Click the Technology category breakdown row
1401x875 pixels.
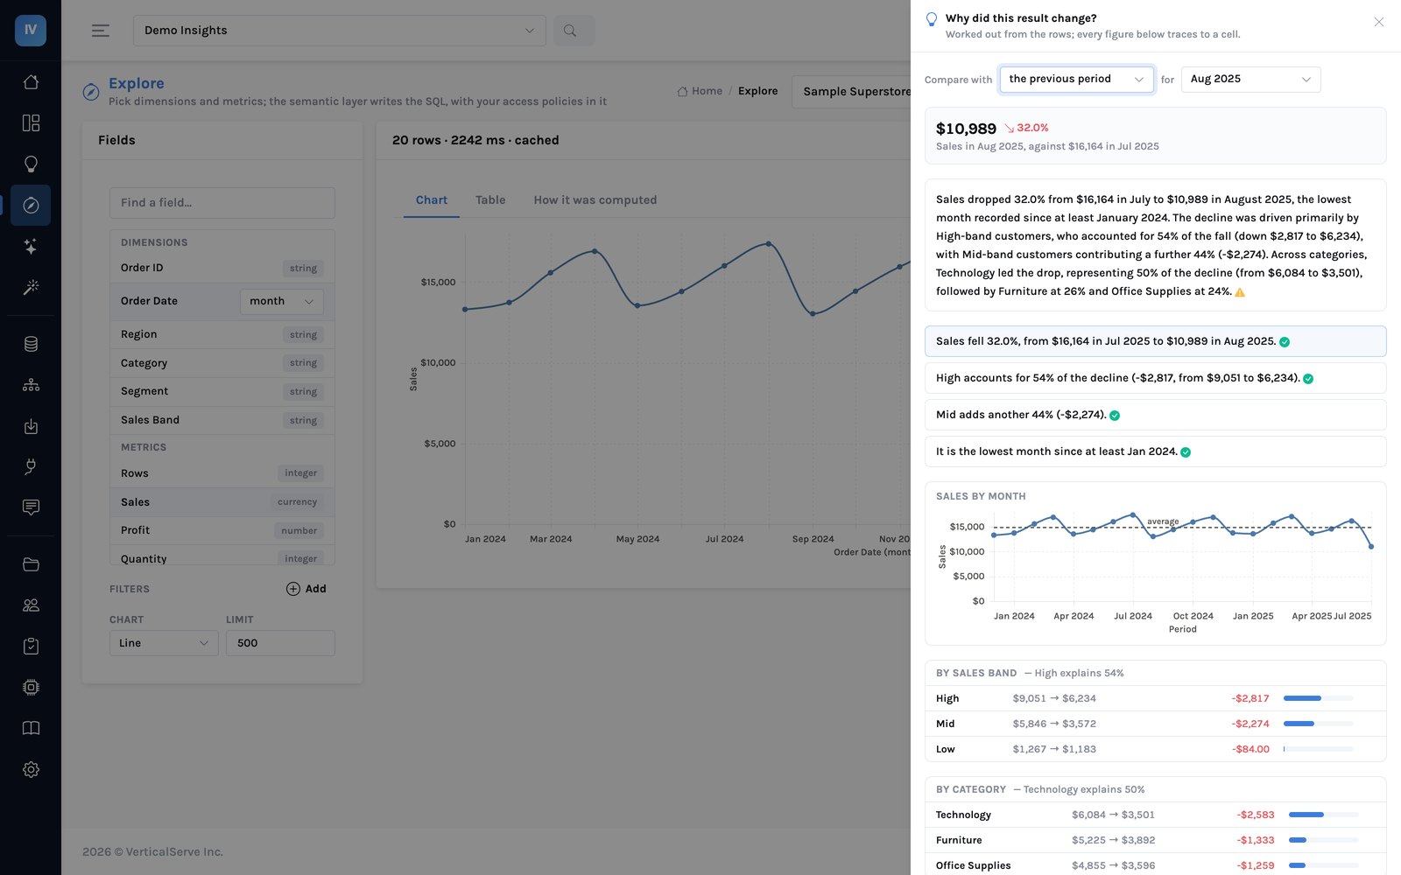pos(1156,815)
